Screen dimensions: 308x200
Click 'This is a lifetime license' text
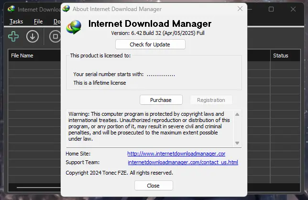click(x=99, y=83)
